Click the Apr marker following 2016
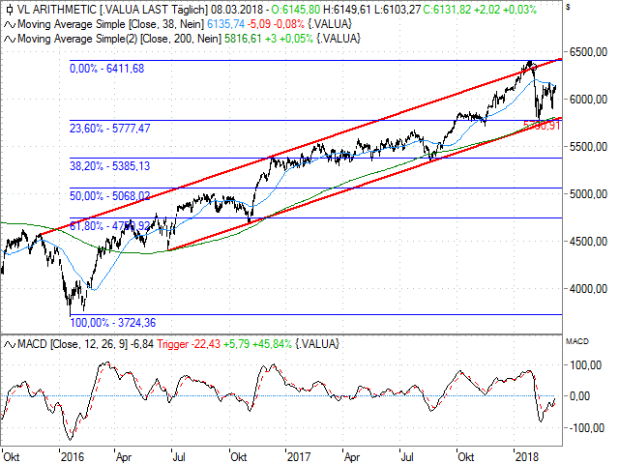619x464 pixels. (124, 457)
